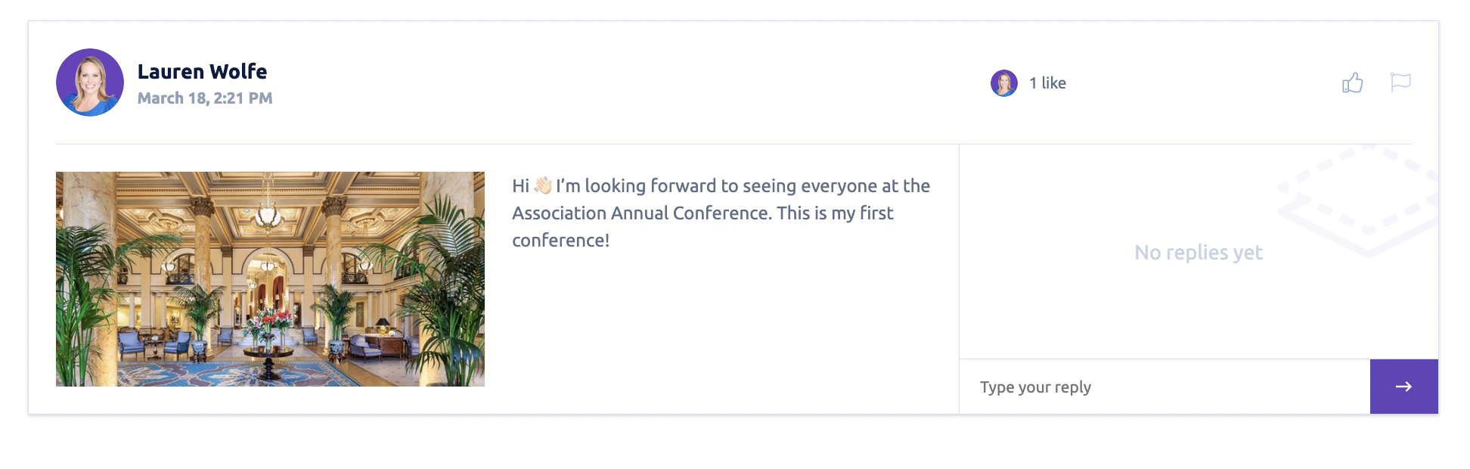View who liked via the 1 like text

1047,83
